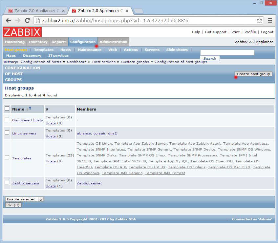Screen dimensions: 278x243
Task: Open the dns2 host link
Action: [112, 133]
